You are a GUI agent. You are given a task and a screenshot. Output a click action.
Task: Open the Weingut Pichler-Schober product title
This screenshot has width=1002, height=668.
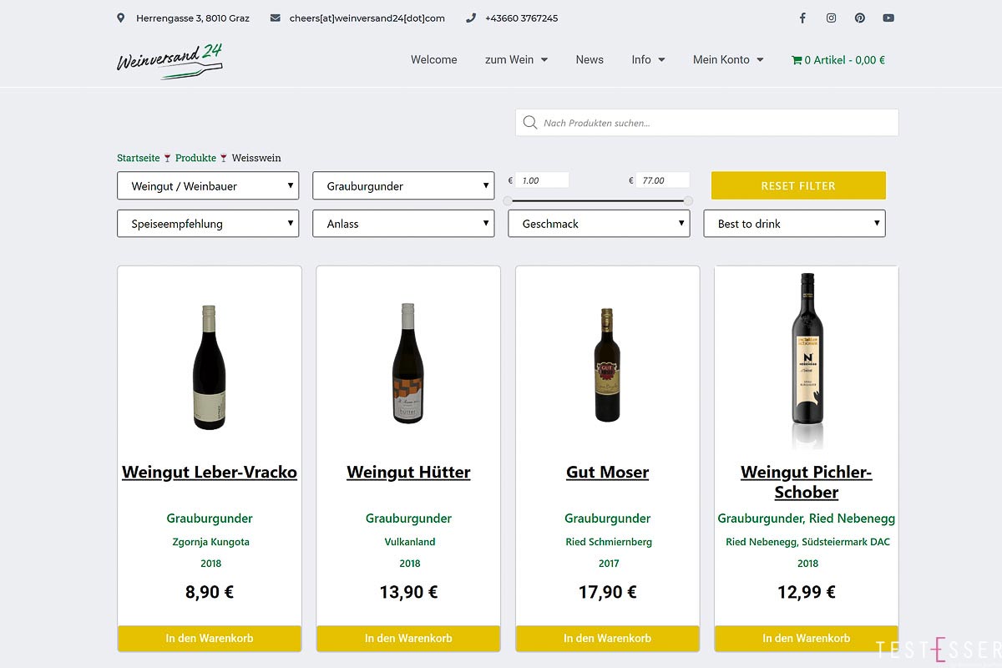click(807, 482)
